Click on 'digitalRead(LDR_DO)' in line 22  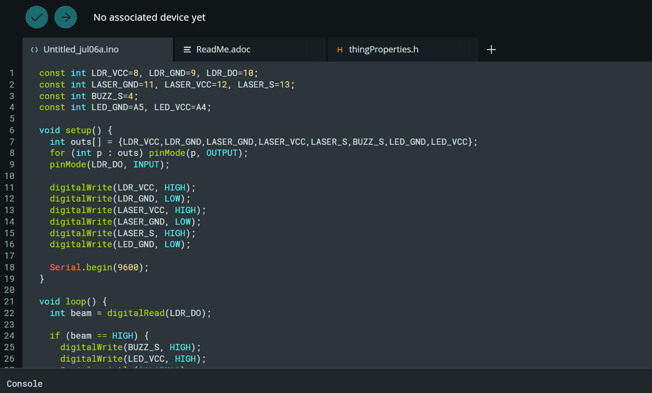[x=156, y=313]
